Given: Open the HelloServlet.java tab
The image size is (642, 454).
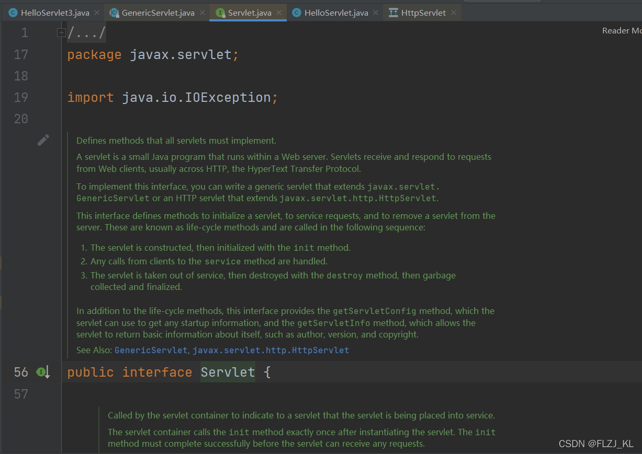Looking at the screenshot, I should point(336,13).
